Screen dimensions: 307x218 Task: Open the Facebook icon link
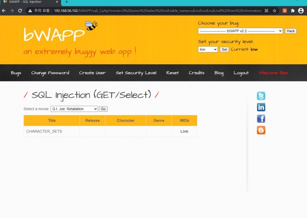click(261, 119)
